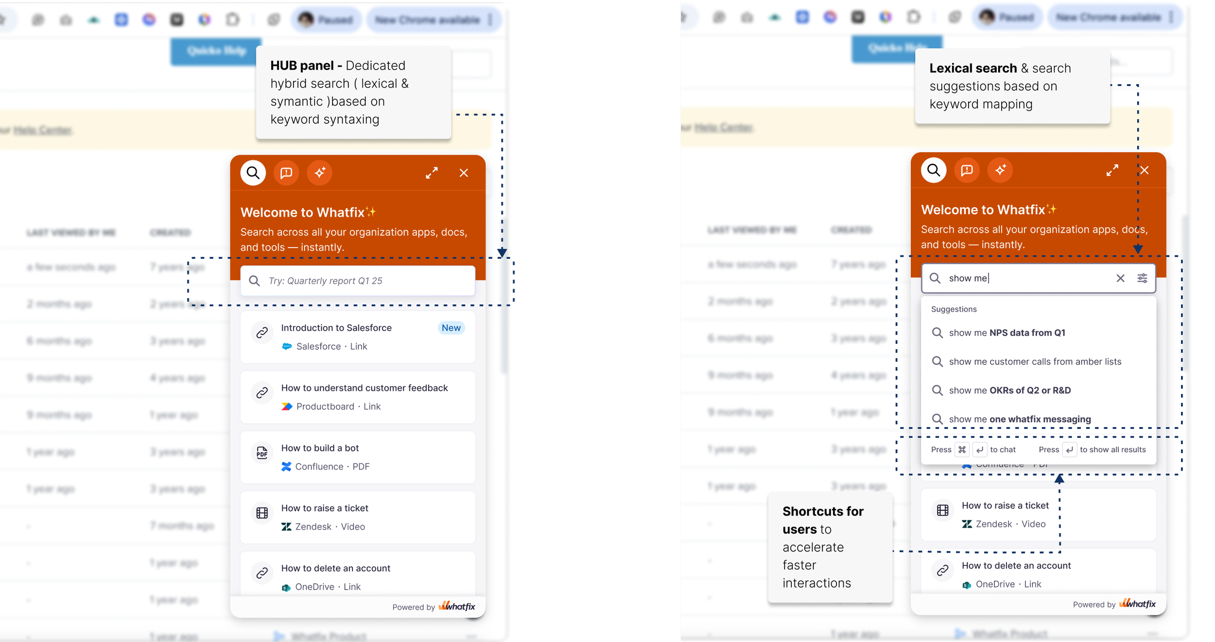The height and width of the screenshot is (642, 1215).
Task: Open 'How to build a bot' PDF result
Action: [358, 457]
